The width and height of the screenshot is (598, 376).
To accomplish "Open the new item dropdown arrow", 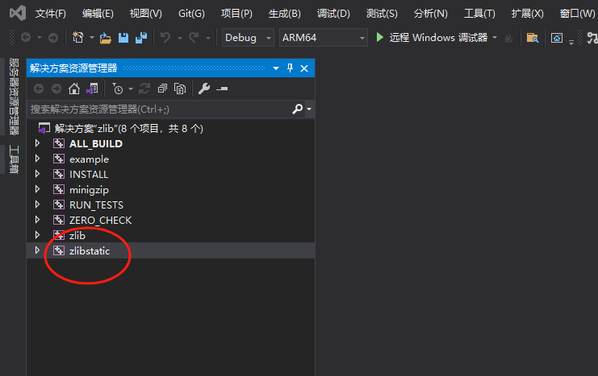I will 91,38.
